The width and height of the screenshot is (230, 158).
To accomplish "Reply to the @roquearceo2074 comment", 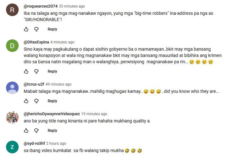I will pyautogui.click(x=52, y=29).
